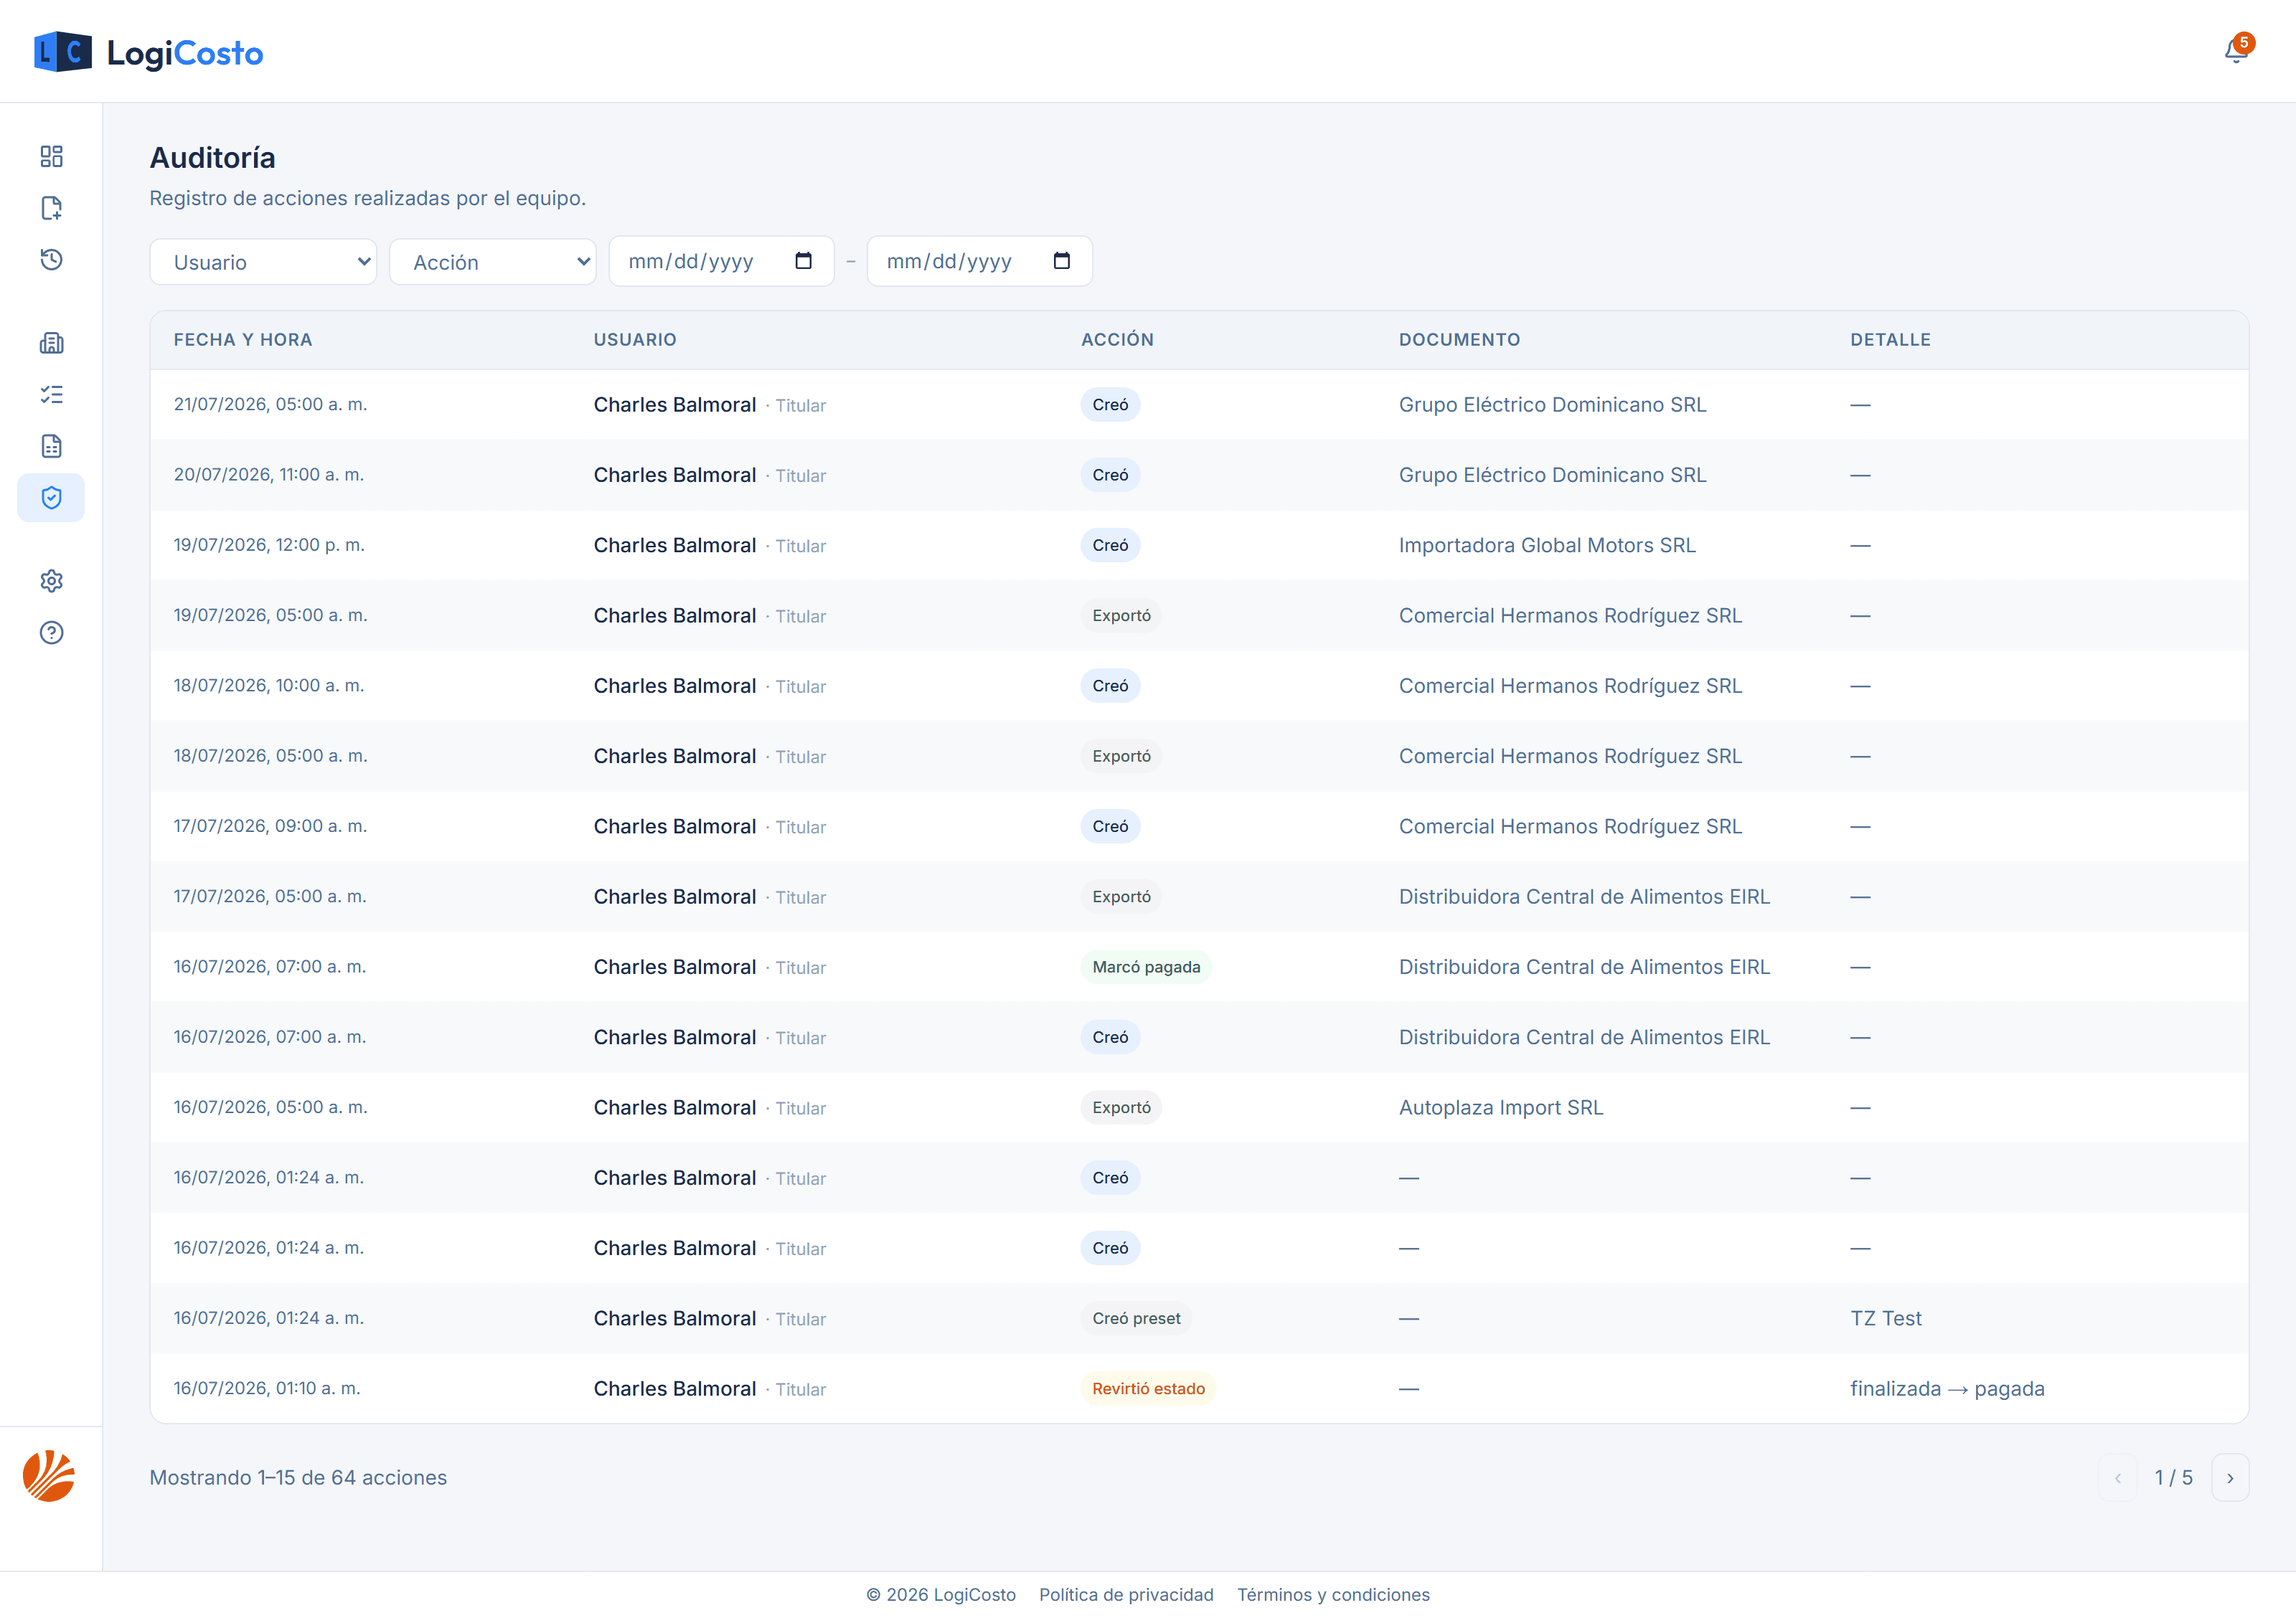Viewport: 2296px width, 1618px height.
Task: Click the timestamp 21/07/2026, 05:00 a. m.
Action: pos(271,404)
